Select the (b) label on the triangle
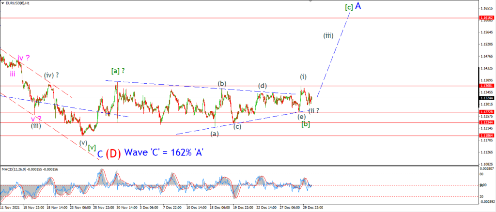The image size is (496, 212). click(x=222, y=84)
